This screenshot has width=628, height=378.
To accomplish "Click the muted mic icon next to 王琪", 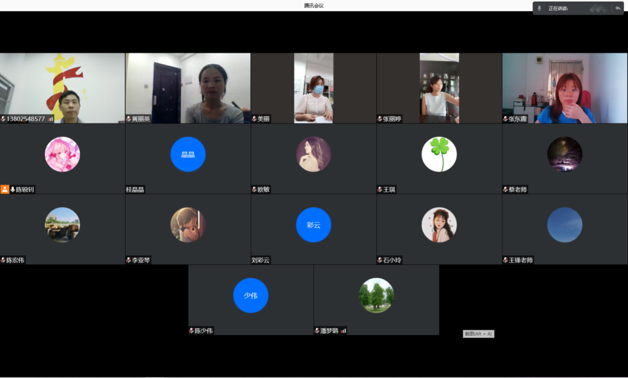I will pos(380,189).
